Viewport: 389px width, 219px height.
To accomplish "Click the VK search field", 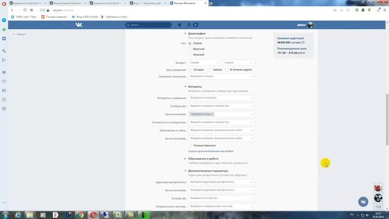I will point(148,25).
